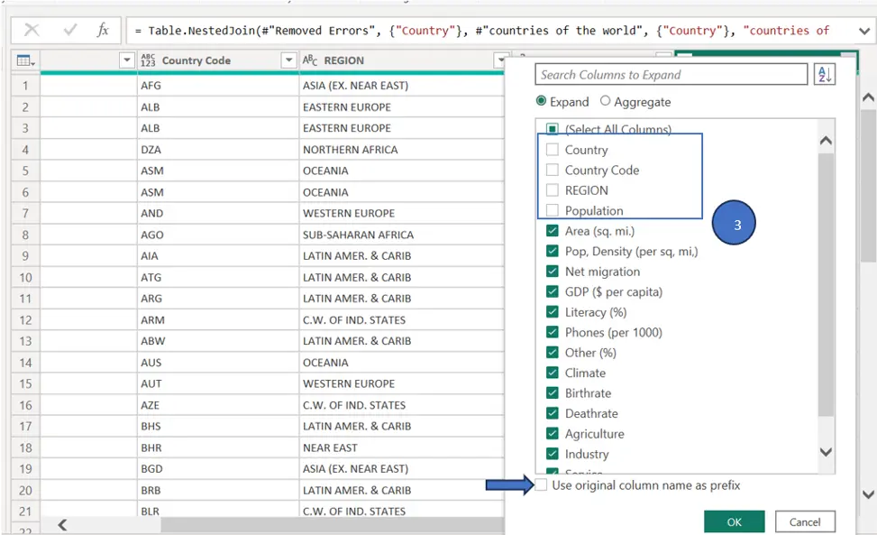This screenshot has width=877, height=535.
Task: Click the column list scrollbar thumb
Action: [826, 284]
